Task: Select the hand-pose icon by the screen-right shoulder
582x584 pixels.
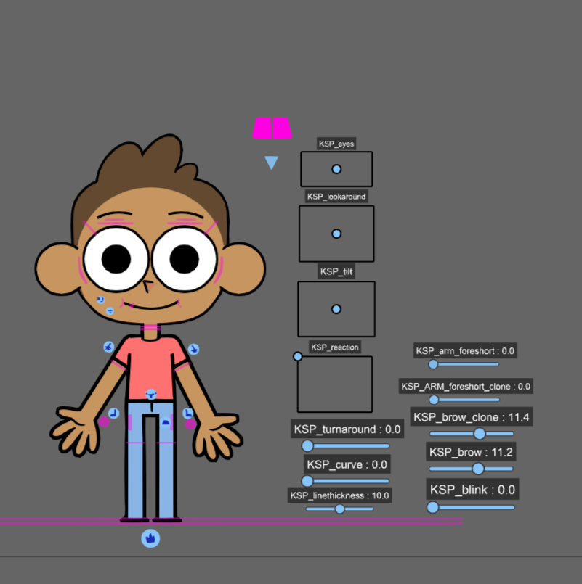Action: (x=193, y=349)
